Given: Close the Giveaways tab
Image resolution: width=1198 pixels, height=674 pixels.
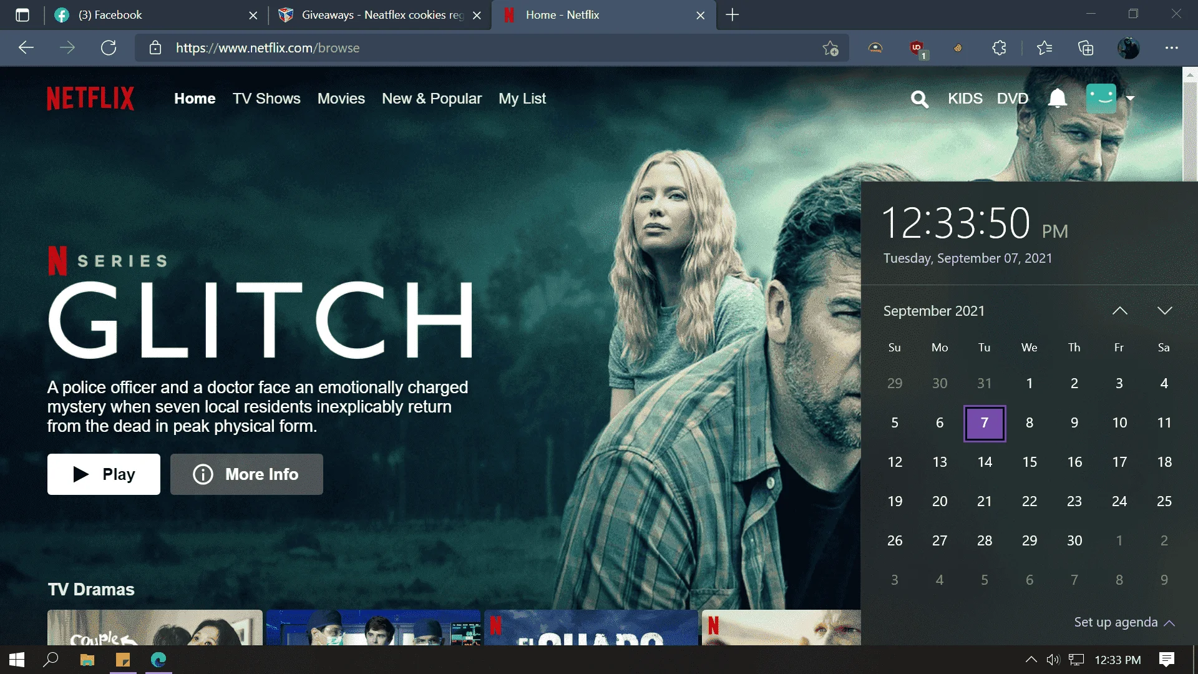Looking at the screenshot, I should pyautogui.click(x=477, y=15).
